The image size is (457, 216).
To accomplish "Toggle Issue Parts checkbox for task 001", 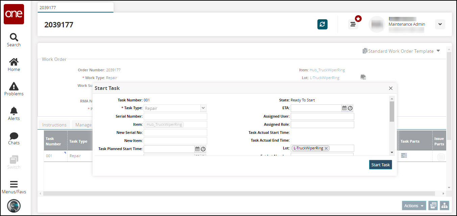I will [x=441, y=157].
